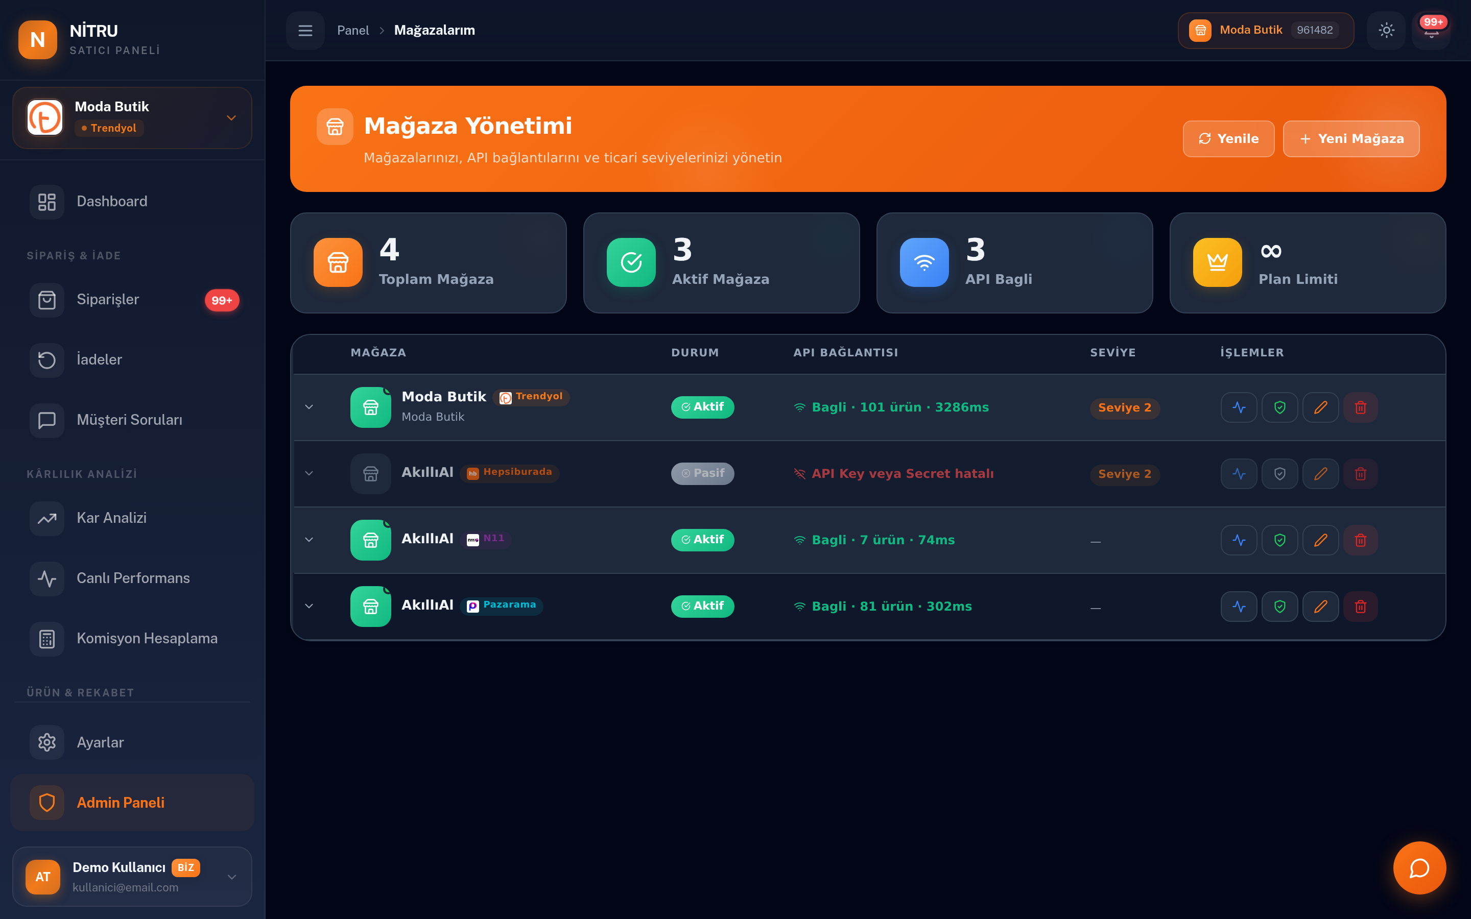Viewport: 1471px width, 919px height.
Task: Open Moda Butik 961482 store switcher
Action: pyautogui.click(x=1266, y=31)
